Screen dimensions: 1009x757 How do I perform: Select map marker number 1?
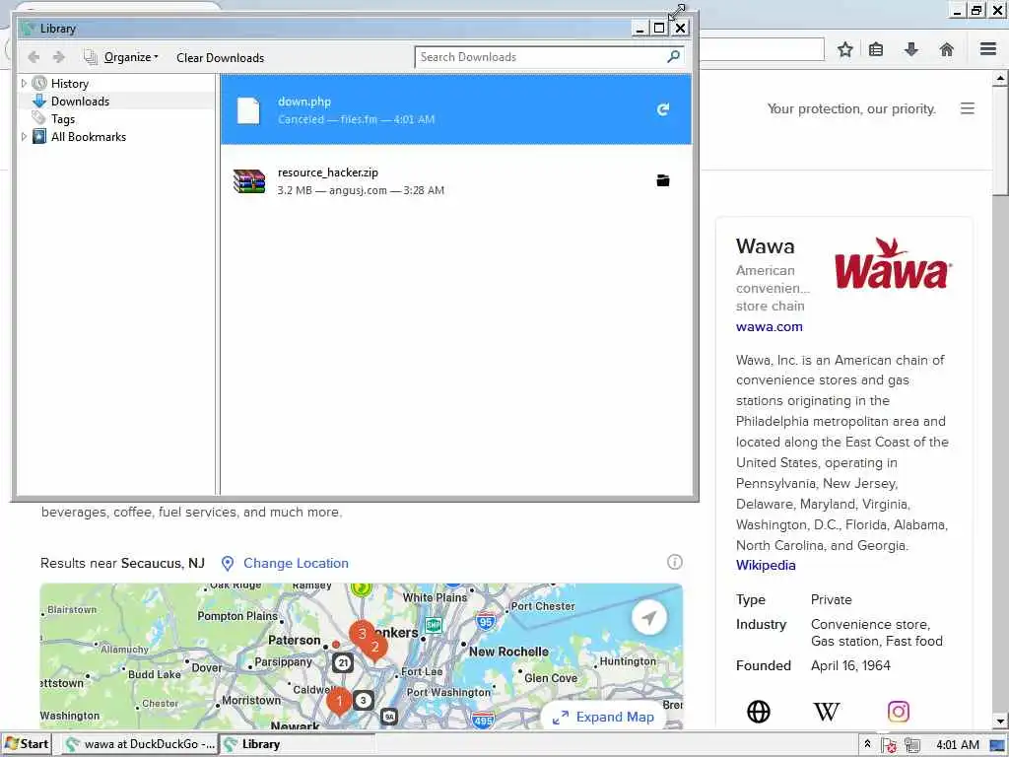(x=339, y=702)
